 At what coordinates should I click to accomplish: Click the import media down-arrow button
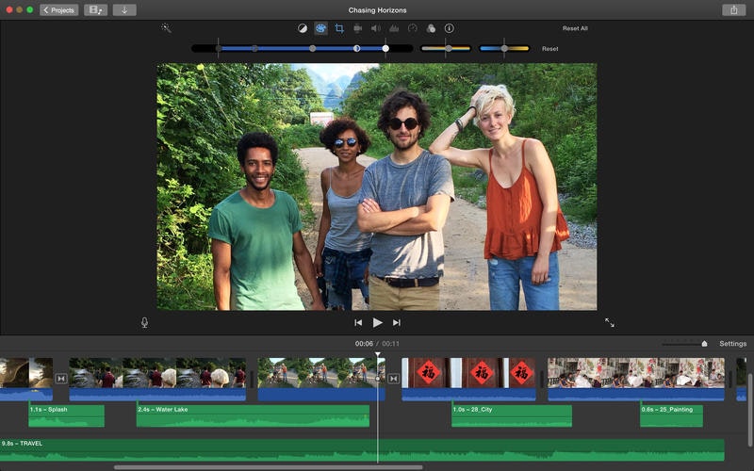point(123,9)
